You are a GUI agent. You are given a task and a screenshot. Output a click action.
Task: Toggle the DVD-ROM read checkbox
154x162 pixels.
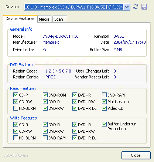point(45,95)
